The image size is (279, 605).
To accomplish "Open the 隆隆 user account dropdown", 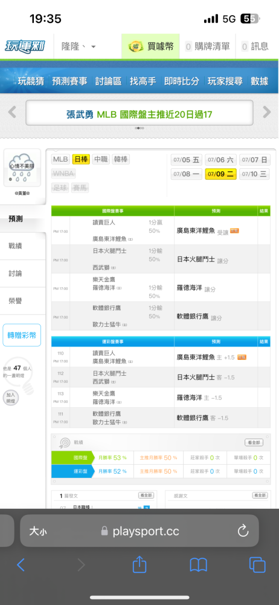I will pos(79,47).
